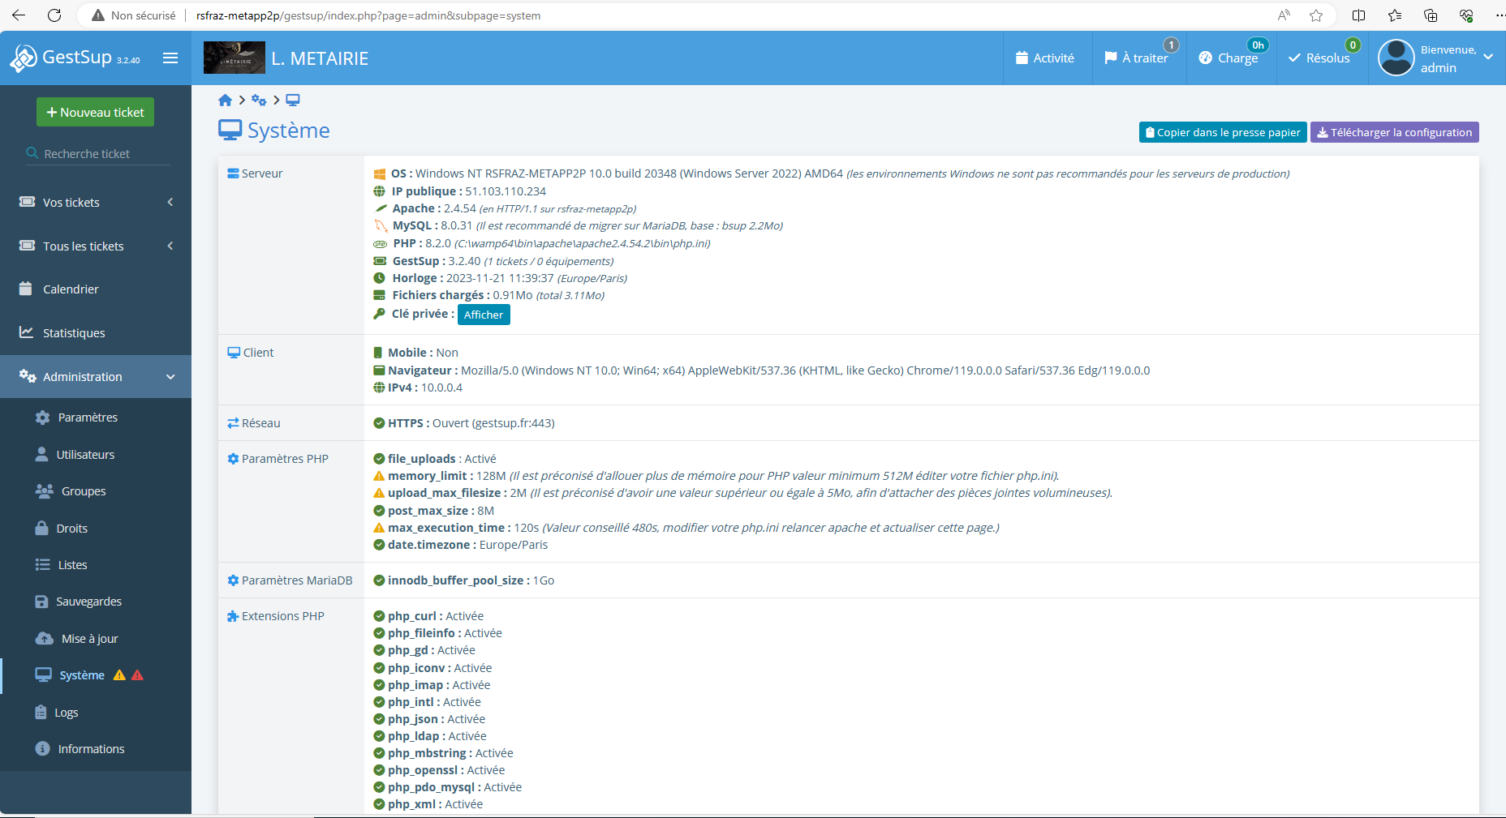Click the Groupes people icon
Viewport: 1506px width, 818px height.
pos(45,490)
